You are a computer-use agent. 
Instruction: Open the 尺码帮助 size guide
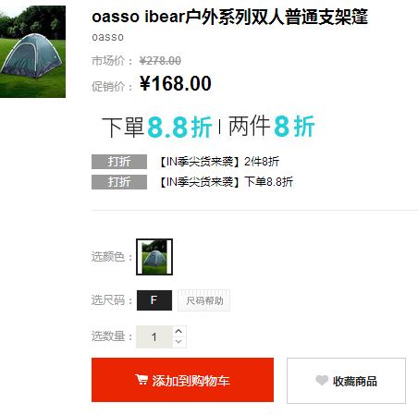203,300
